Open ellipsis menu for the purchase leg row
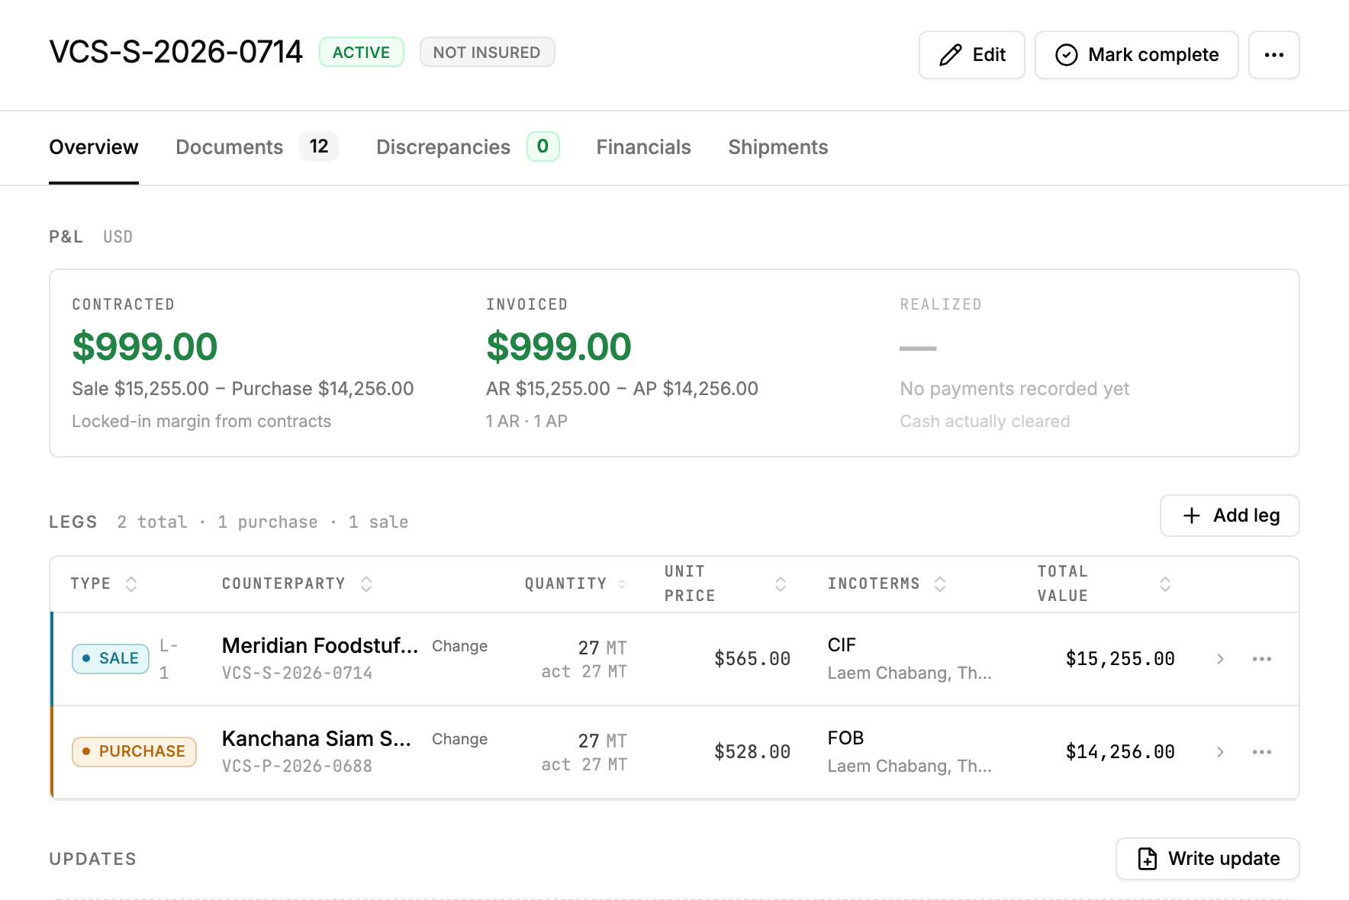 tap(1262, 752)
